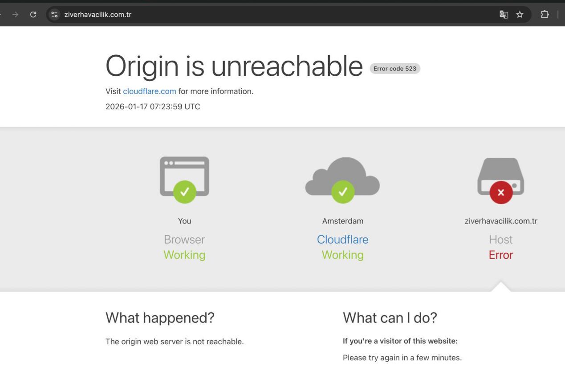Screen dimensions: 565x371
Task: Click the browser forward arrow
Action: point(16,15)
